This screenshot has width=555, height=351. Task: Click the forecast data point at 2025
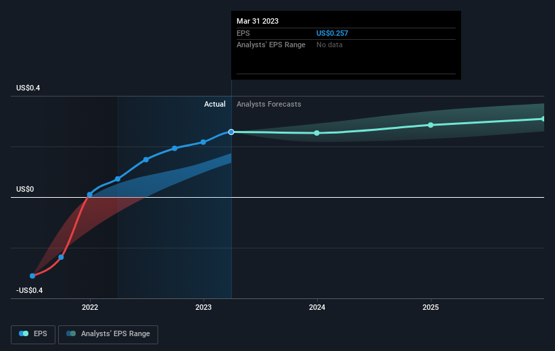tap(431, 125)
